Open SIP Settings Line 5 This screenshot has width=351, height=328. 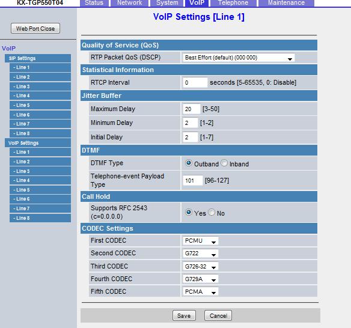(x=40, y=105)
